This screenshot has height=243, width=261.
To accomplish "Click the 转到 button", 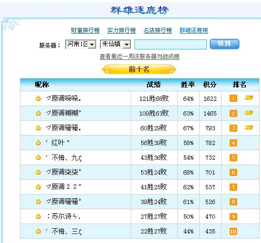I will click(224, 44).
